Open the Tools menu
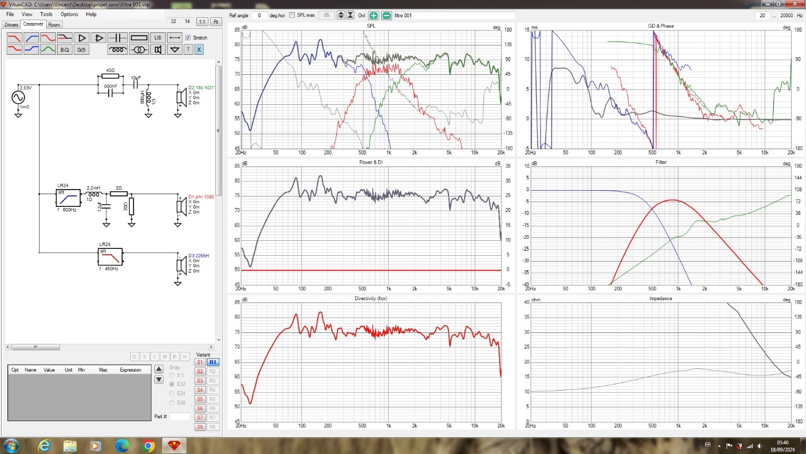Screen dimensions: 806x454 (x=46, y=14)
